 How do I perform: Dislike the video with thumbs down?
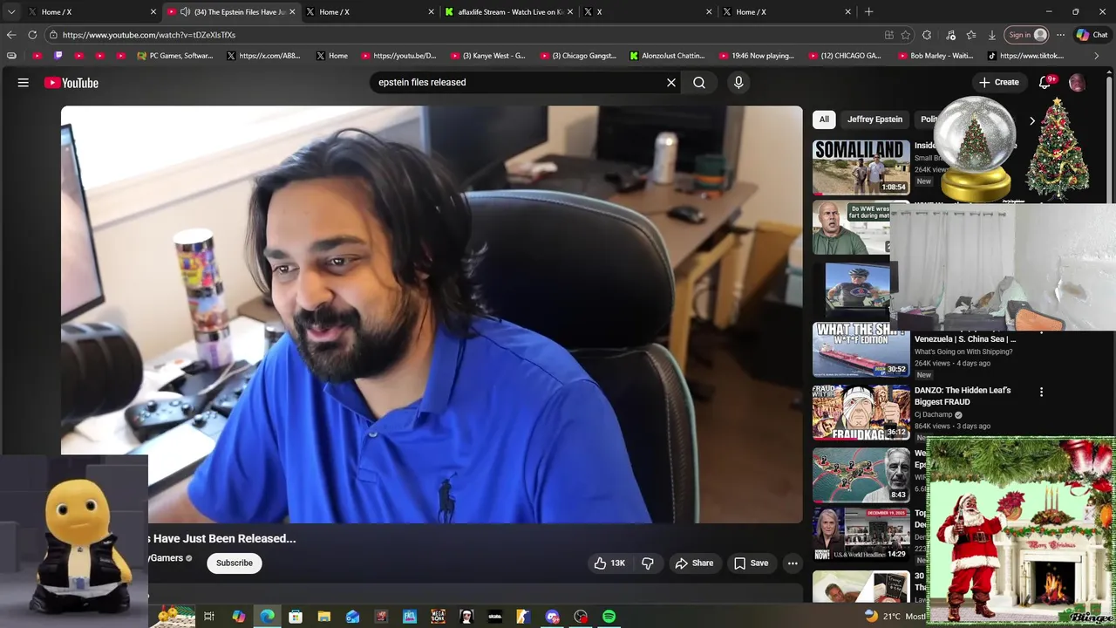click(648, 563)
